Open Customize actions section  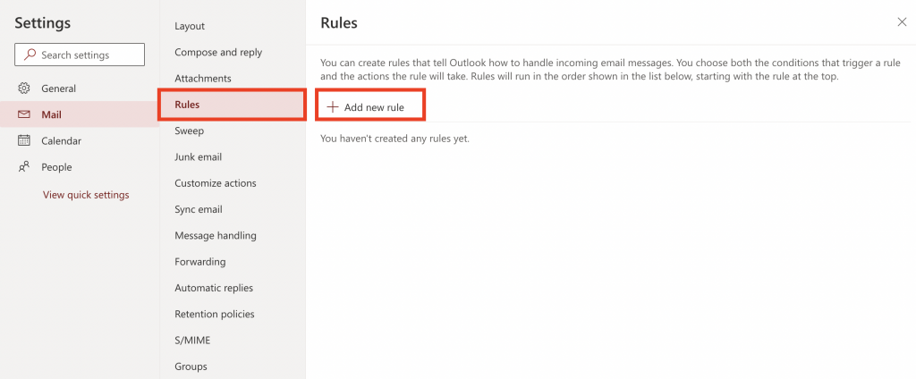coord(216,183)
